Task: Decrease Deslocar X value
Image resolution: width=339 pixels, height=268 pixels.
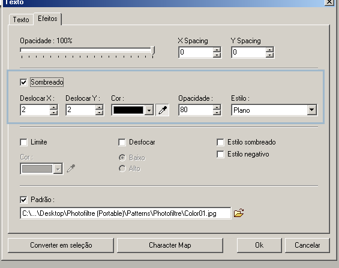Action: point(53,112)
